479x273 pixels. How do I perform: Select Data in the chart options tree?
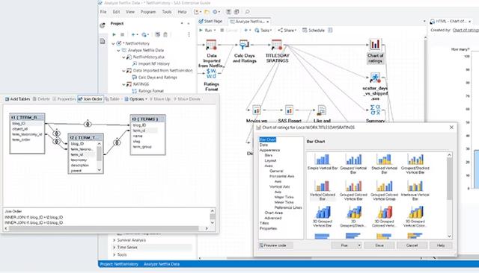[x=263, y=145]
